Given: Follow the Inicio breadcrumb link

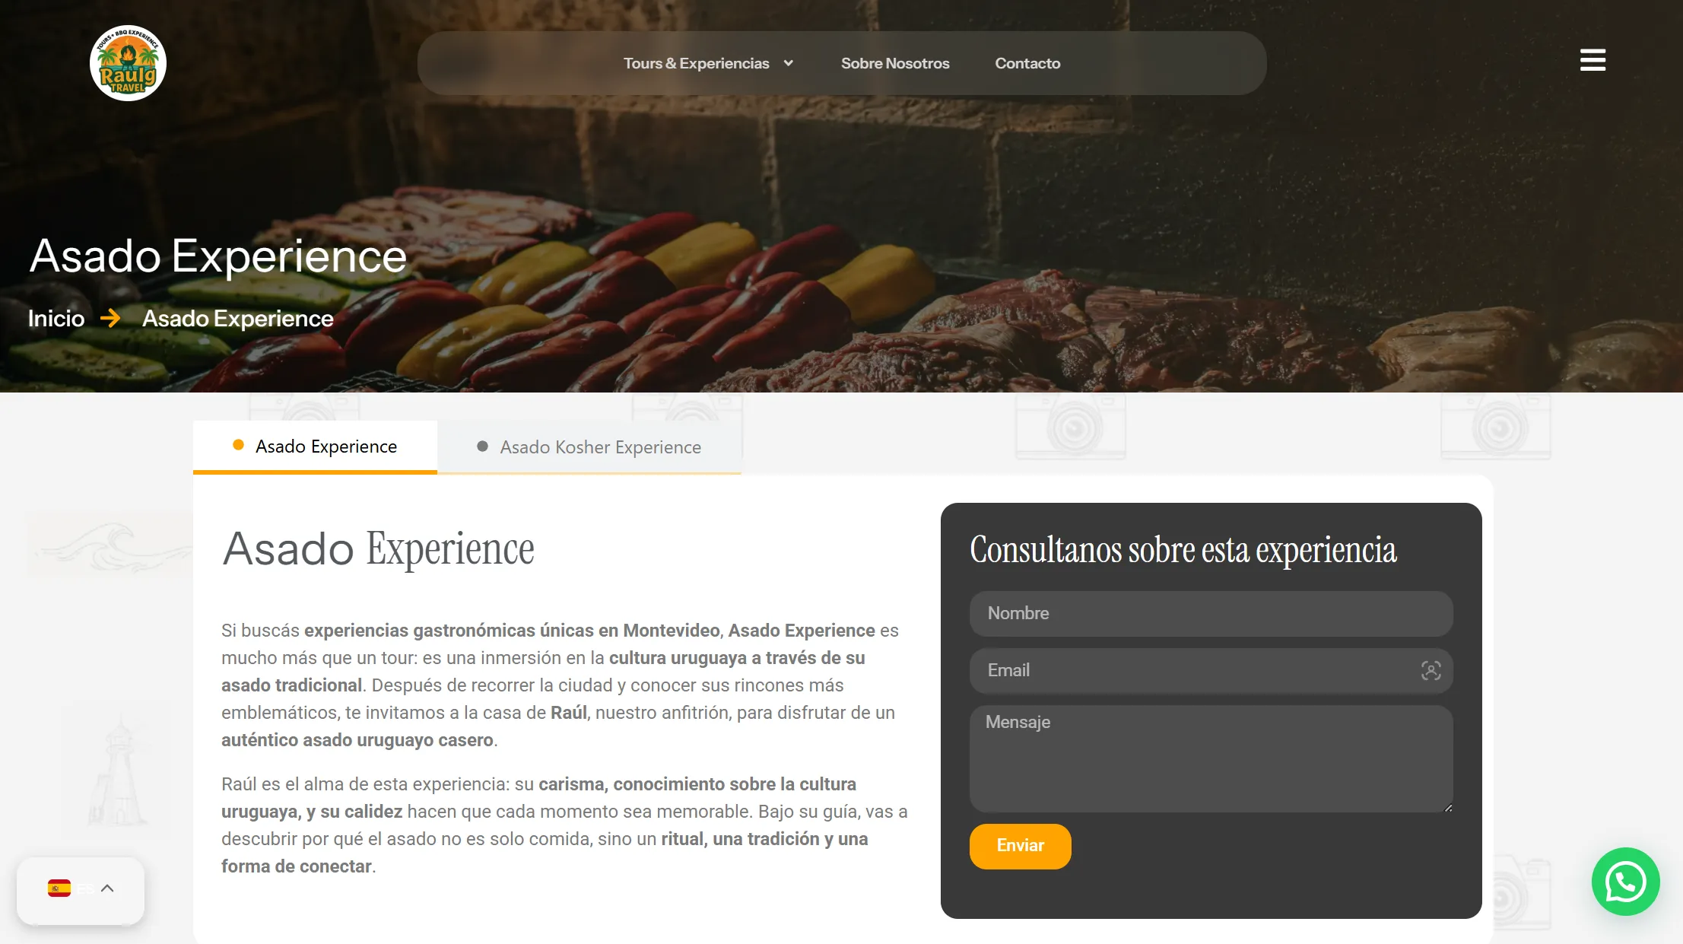Looking at the screenshot, I should click(56, 318).
